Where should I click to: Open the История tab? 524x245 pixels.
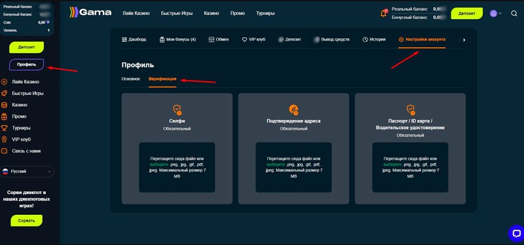click(x=374, y=39)
